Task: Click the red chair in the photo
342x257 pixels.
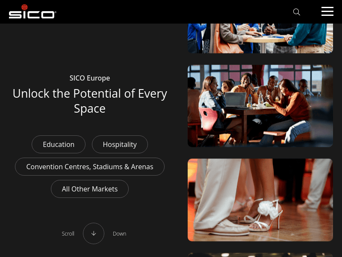Action: click(x=208, y=119)
